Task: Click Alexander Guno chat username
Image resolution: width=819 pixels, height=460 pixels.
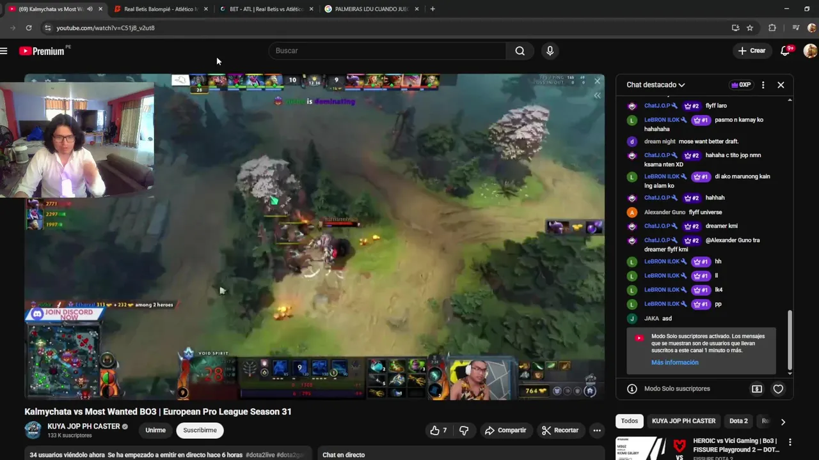Action: [x=665, y=212]
